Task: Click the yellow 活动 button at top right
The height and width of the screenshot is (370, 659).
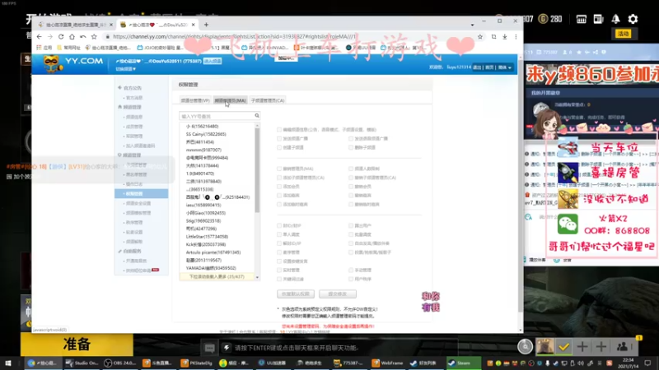Action: [623, 34]
